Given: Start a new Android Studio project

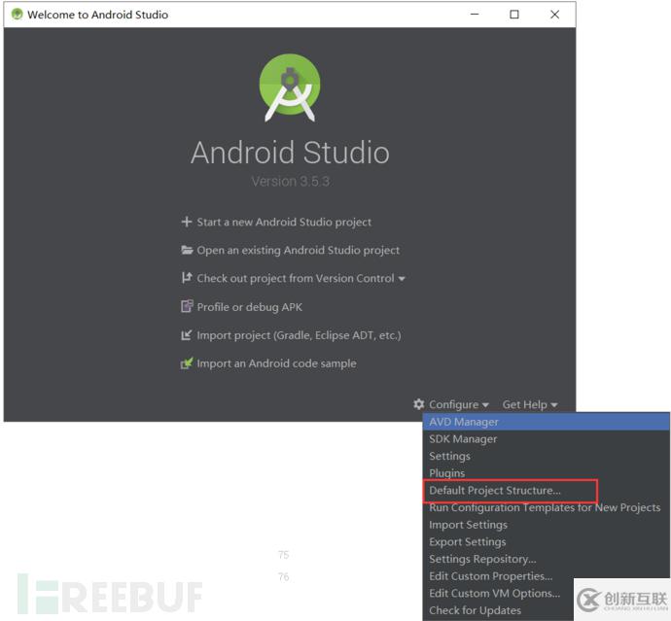Looking at the screenshot, I should pyautogui.click(x=284, y=222).
